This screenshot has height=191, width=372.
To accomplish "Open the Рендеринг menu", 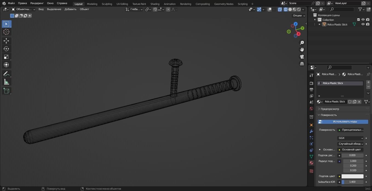I will click(x=37, y=3).
